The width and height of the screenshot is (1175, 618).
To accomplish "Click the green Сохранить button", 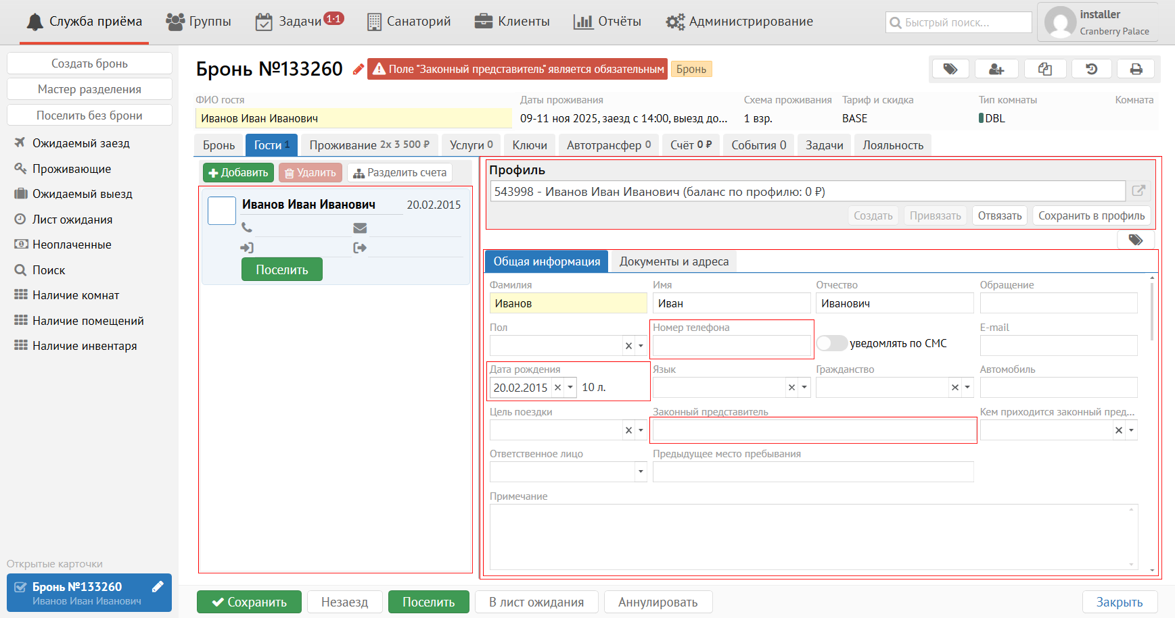I will (x=249, y=602).
